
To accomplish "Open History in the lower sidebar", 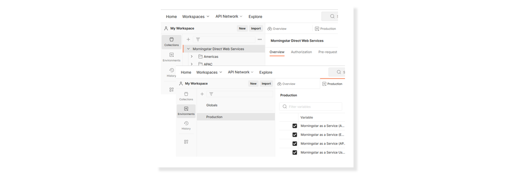I will (x=186, y=125).
